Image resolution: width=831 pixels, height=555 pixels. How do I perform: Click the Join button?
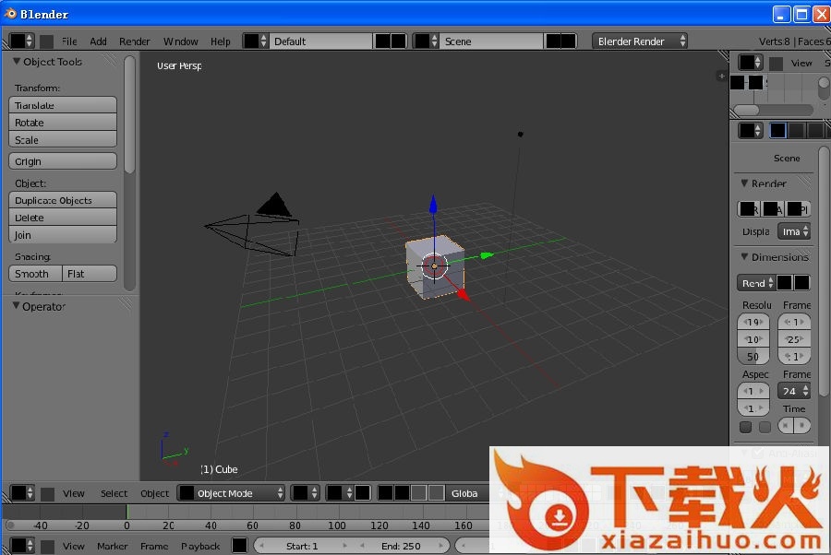(x=63, y=235)
